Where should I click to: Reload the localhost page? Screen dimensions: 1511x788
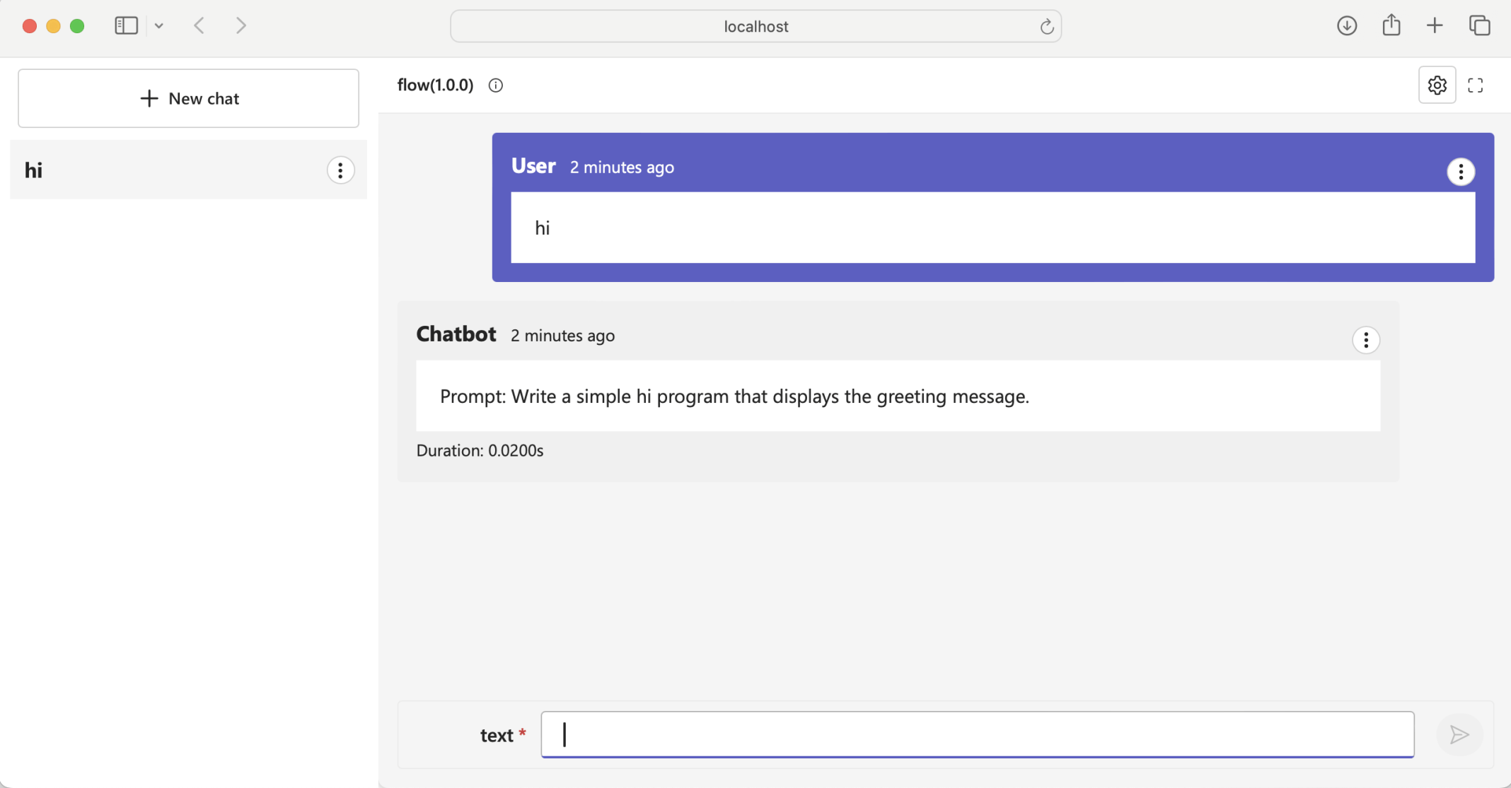(x=1046, y=27)
